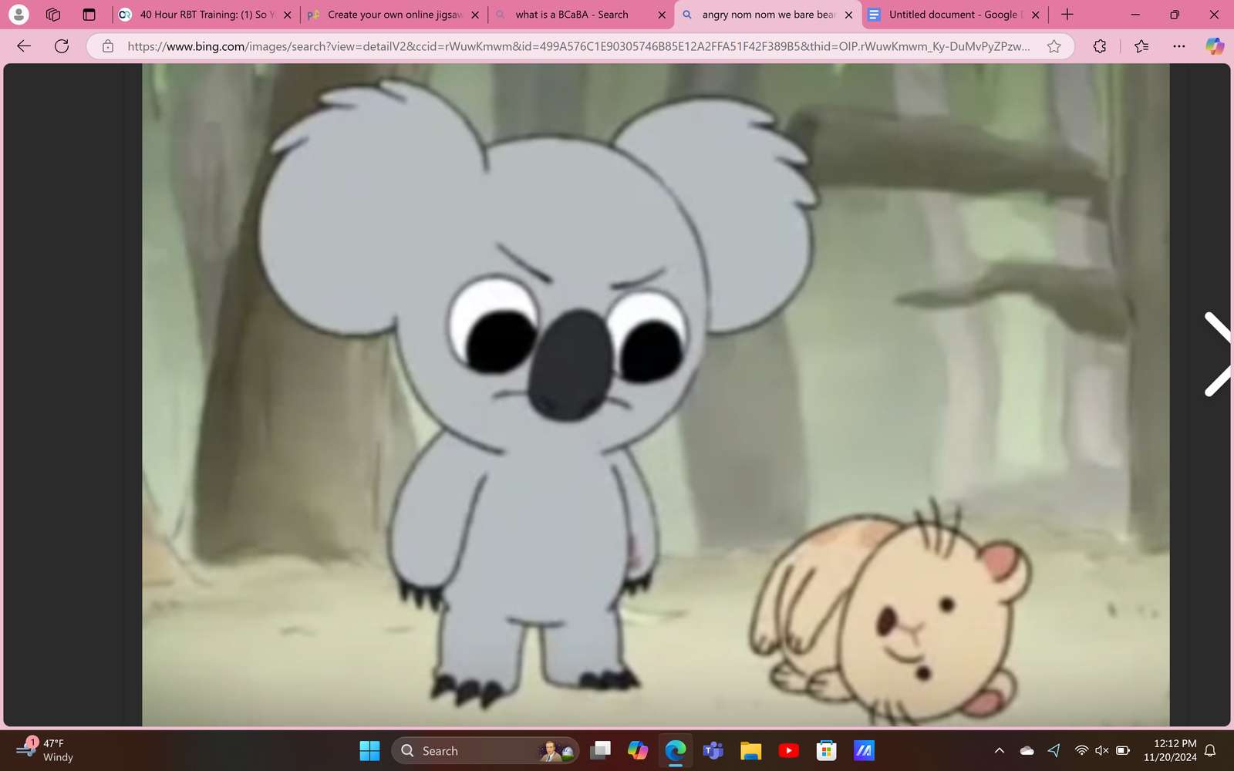Close the jigsaw puzzle tab
The height and width of the screenshot is (771, 1234).
(x=474, y=15)
